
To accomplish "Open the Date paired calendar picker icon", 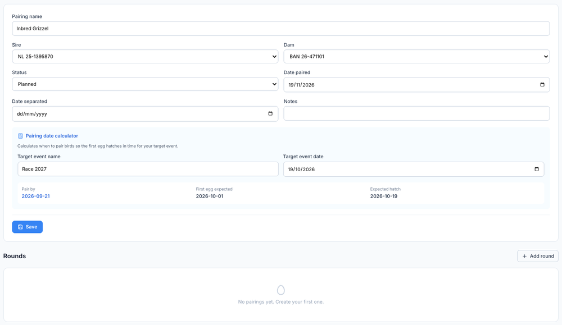I will point(542,85).
